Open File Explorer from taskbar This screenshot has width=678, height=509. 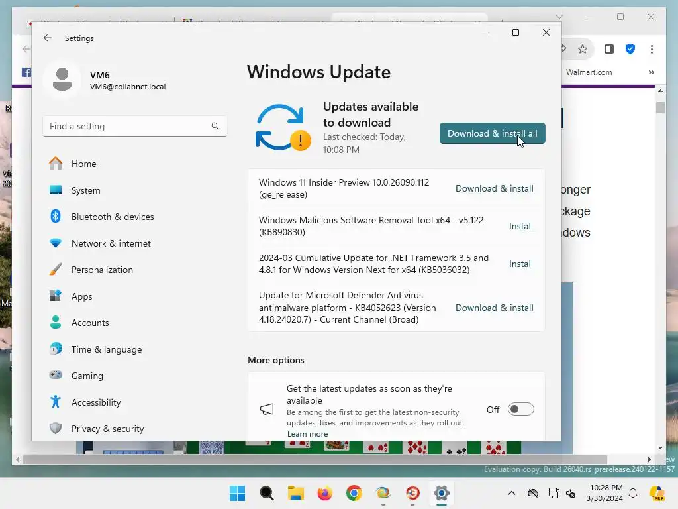click(296, 493)
